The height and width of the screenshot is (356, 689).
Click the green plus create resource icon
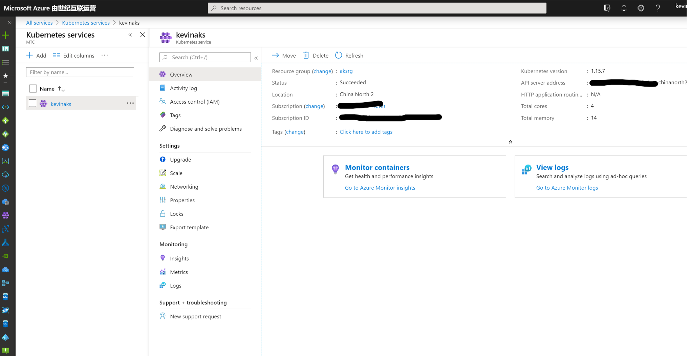[x=5, y=35]
